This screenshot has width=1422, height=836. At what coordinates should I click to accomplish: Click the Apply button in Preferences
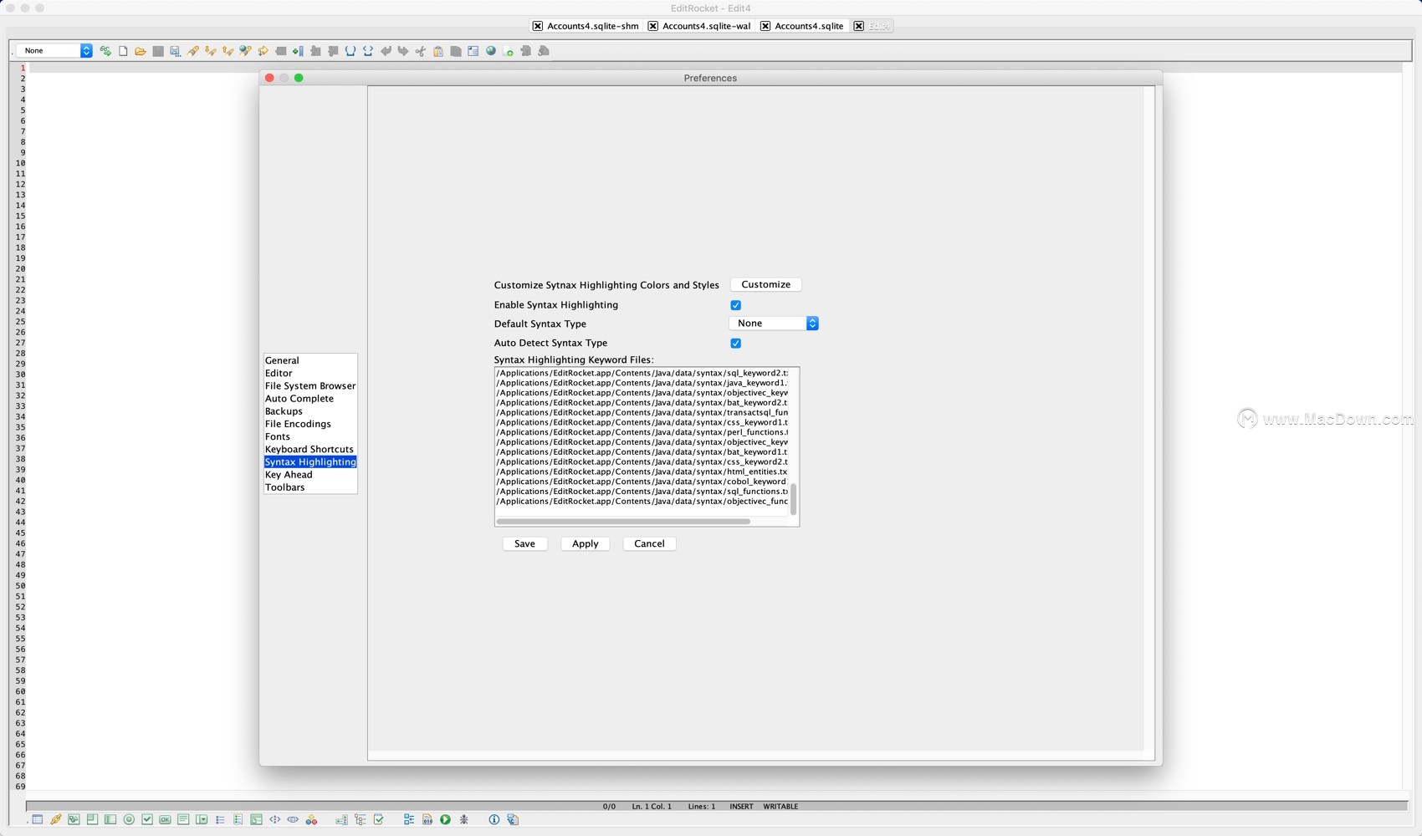click(585, 543)
